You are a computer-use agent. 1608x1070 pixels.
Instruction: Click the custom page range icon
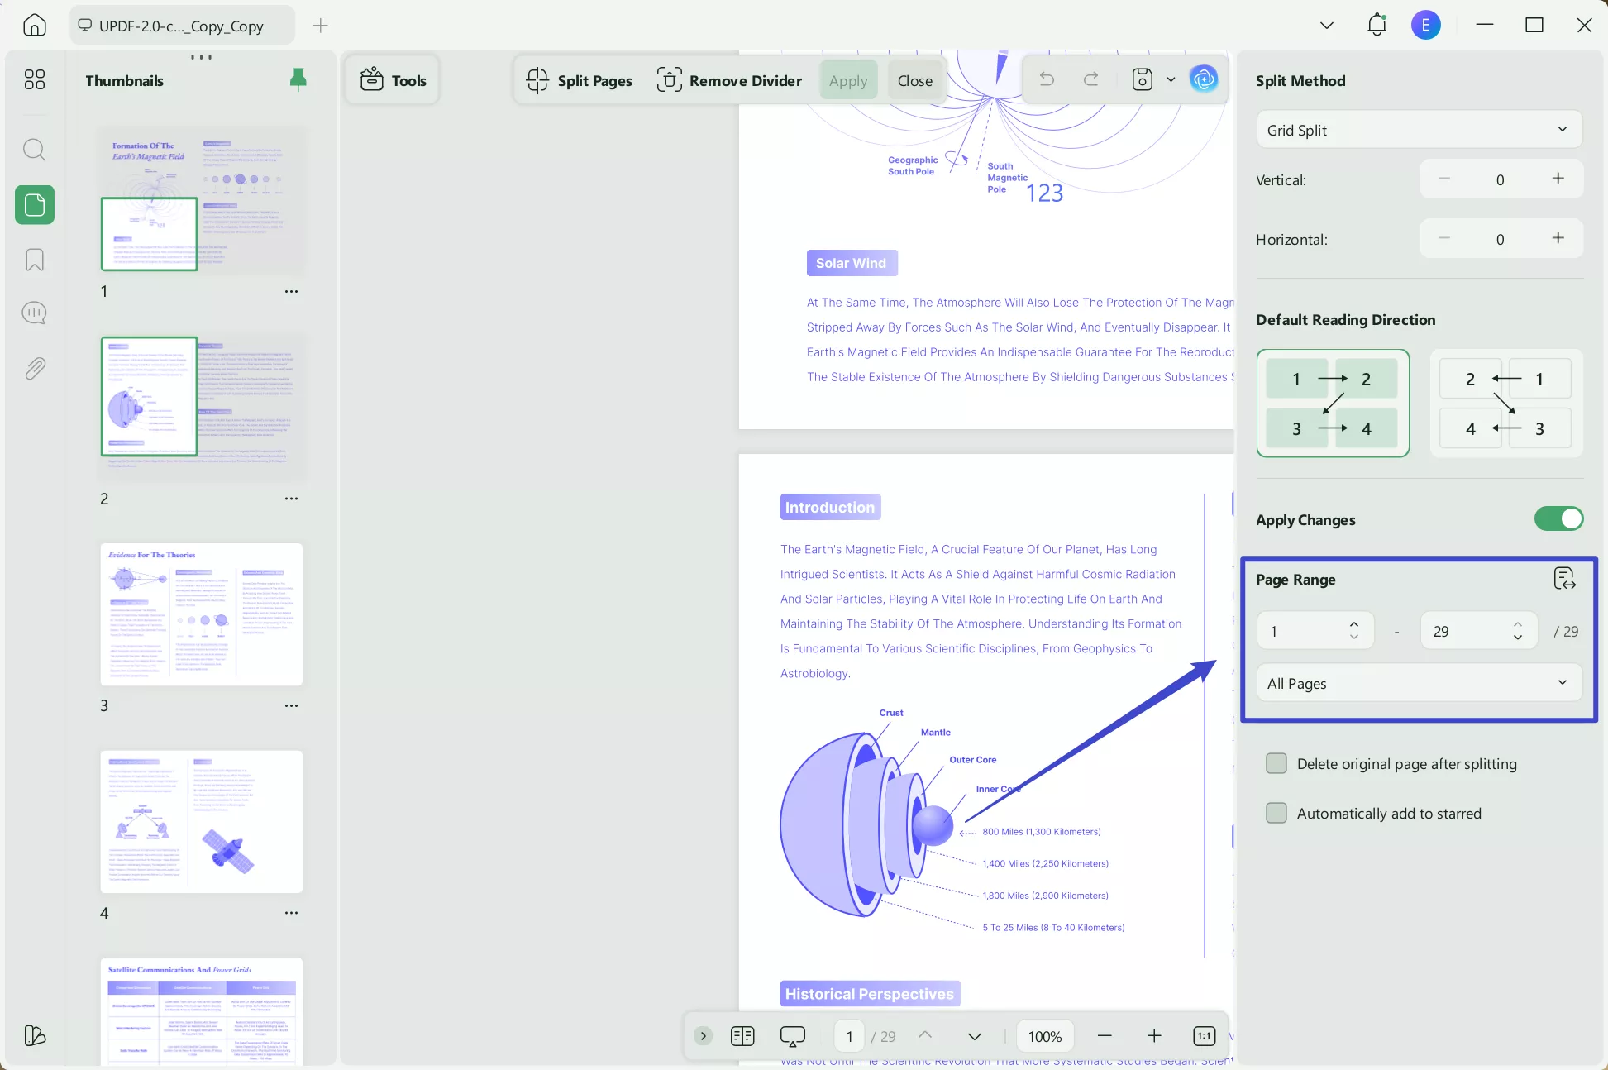click(x=1564, y=579)
